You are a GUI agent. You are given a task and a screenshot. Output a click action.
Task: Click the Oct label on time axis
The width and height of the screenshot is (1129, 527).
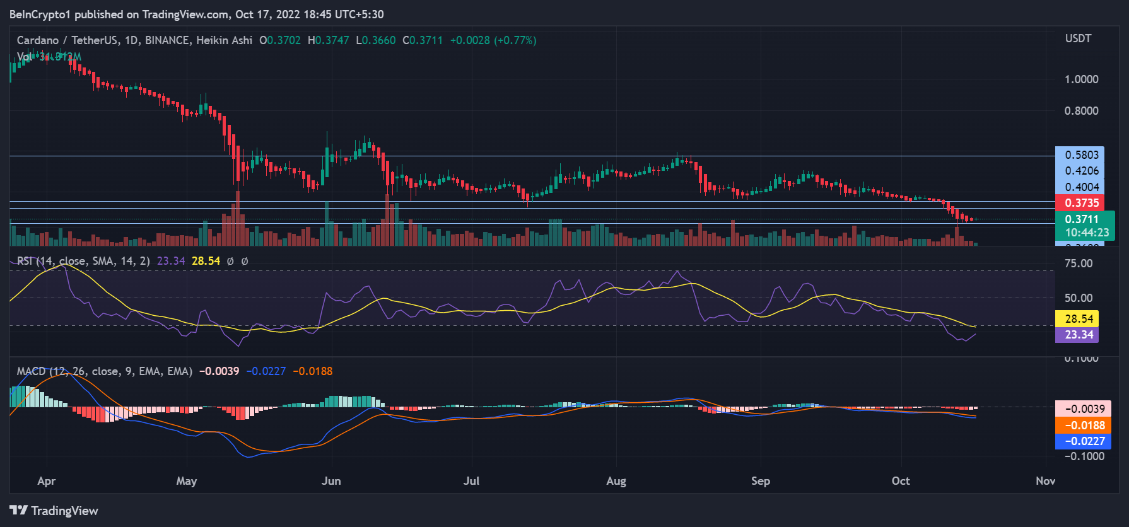coord(901,481)
